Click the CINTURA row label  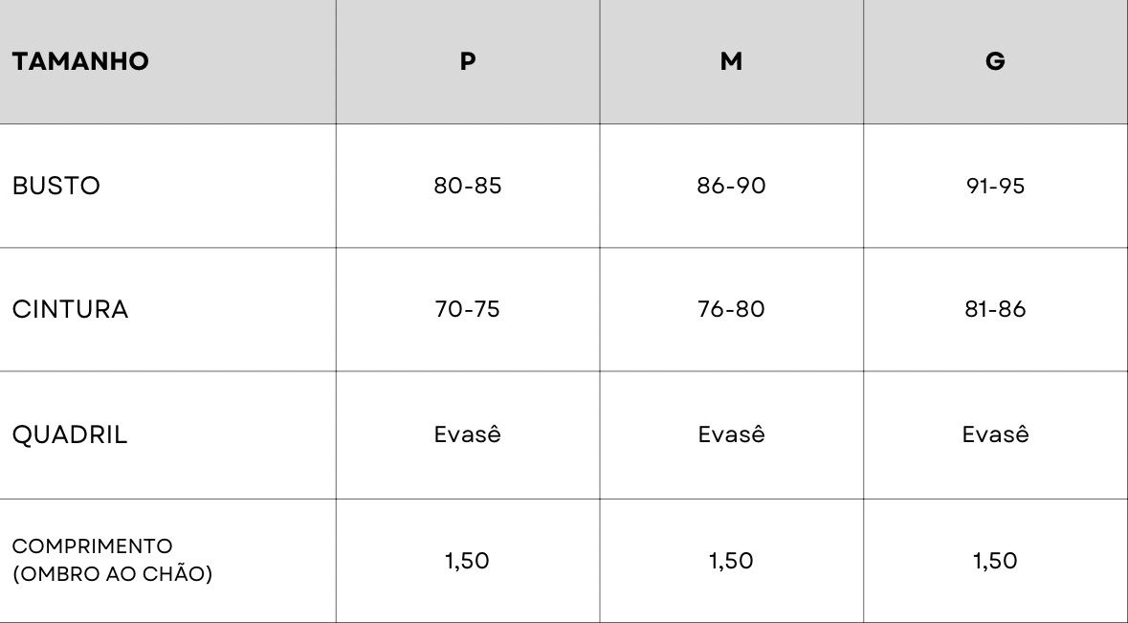tap(71, 309)
